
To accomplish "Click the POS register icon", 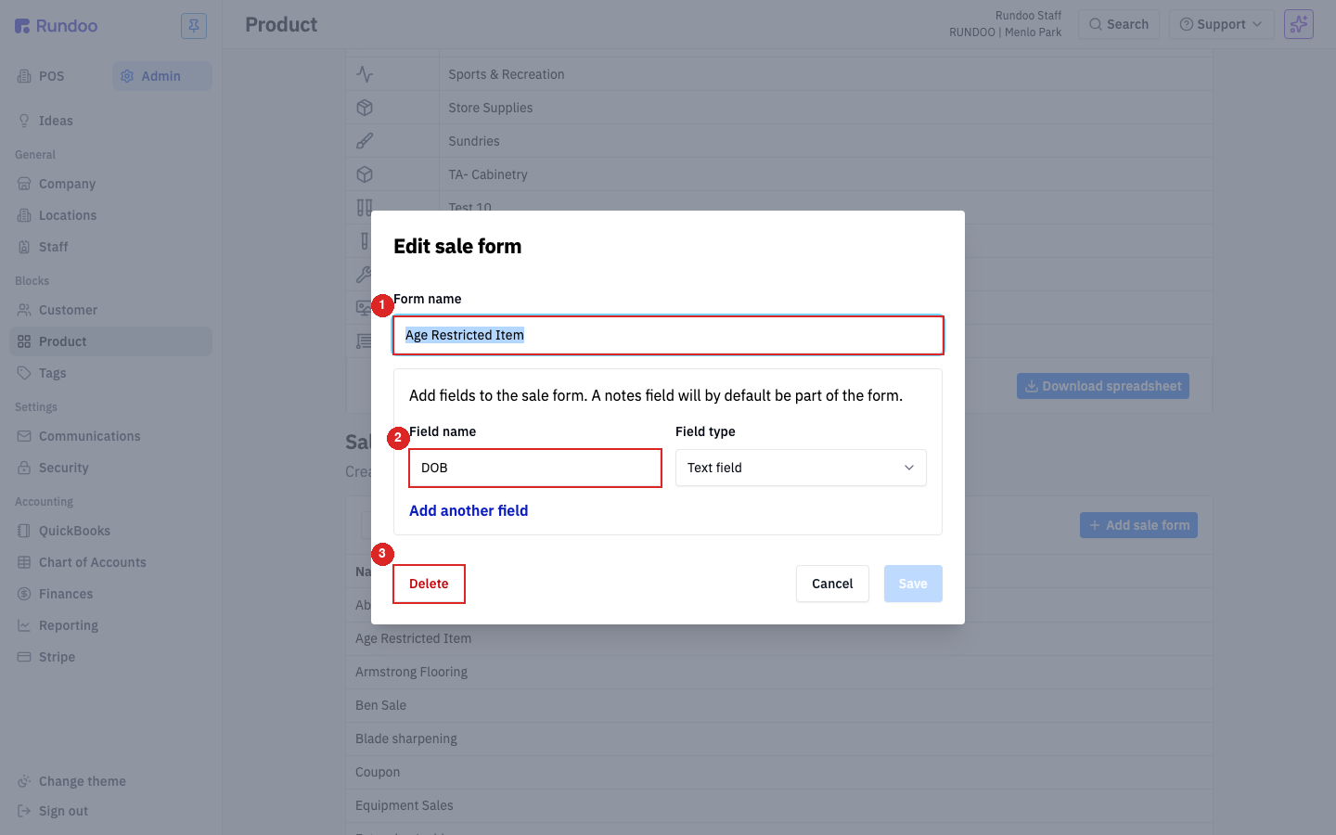I will pyautogui.click(x=24, y=76).
